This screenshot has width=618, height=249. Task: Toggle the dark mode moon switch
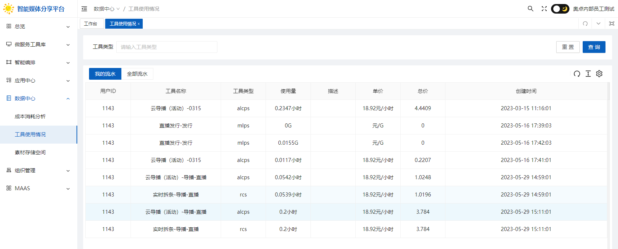pyautogui.click(x=560, y=8)
